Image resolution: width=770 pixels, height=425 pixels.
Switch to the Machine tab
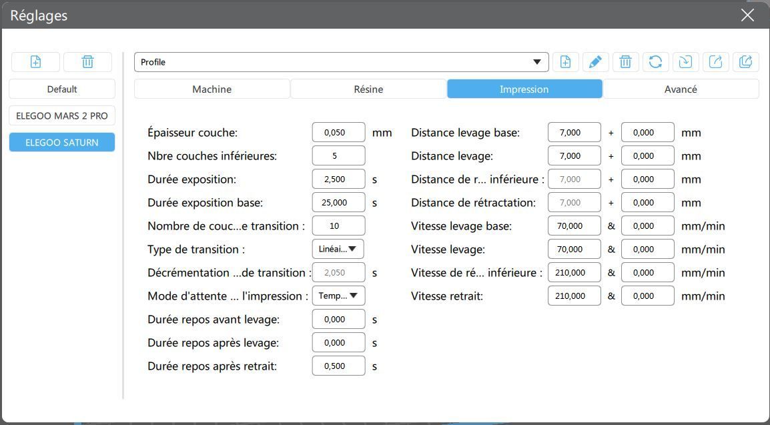(212, 89)
